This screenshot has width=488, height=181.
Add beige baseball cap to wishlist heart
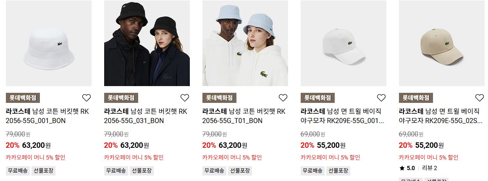[x=480, y=98]
